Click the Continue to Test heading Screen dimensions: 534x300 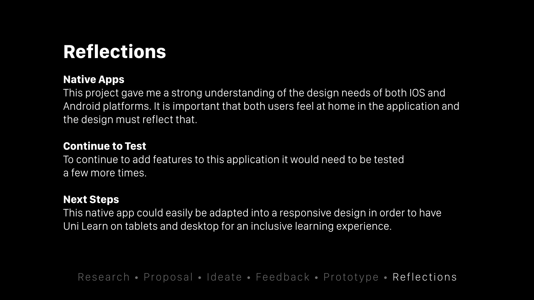[x=105, y=146]
